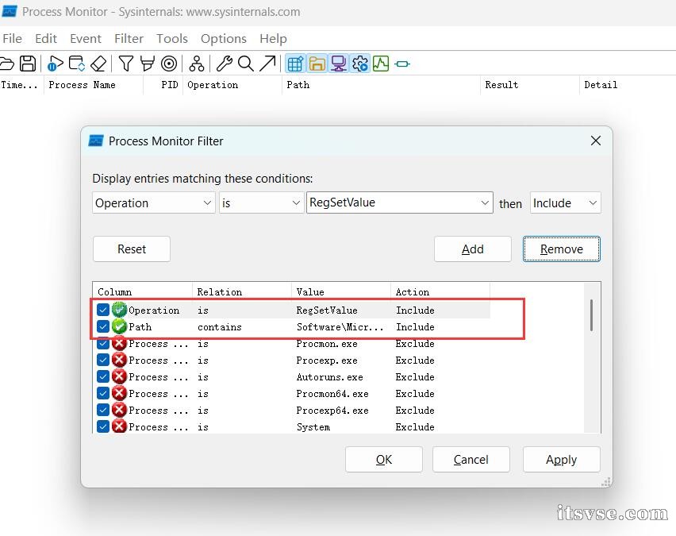Click the Cancel button
Viewport: 676px width, 536px height.
point(471,460)
